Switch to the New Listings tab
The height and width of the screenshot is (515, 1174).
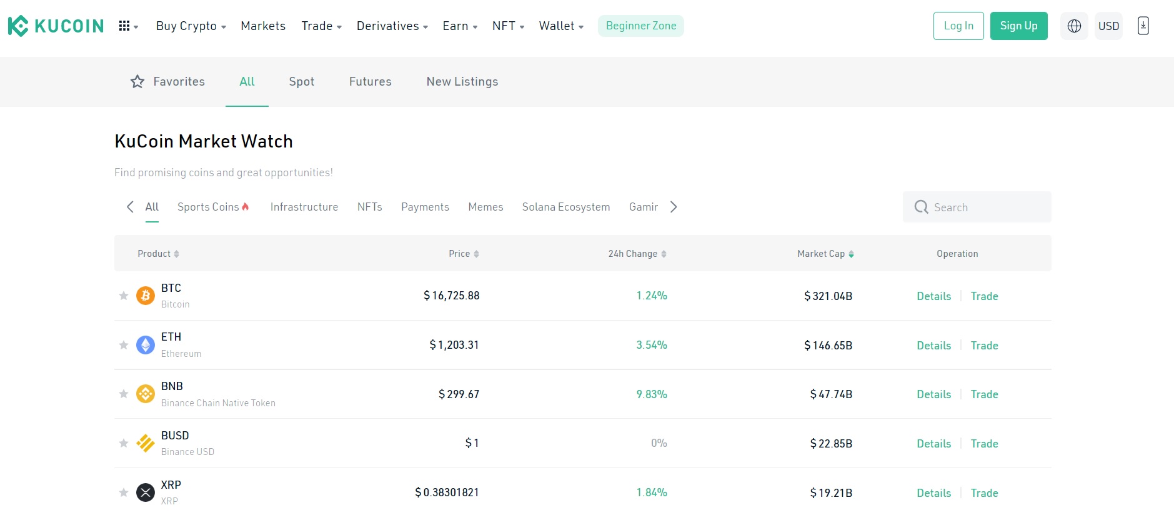tap(462, 81)
